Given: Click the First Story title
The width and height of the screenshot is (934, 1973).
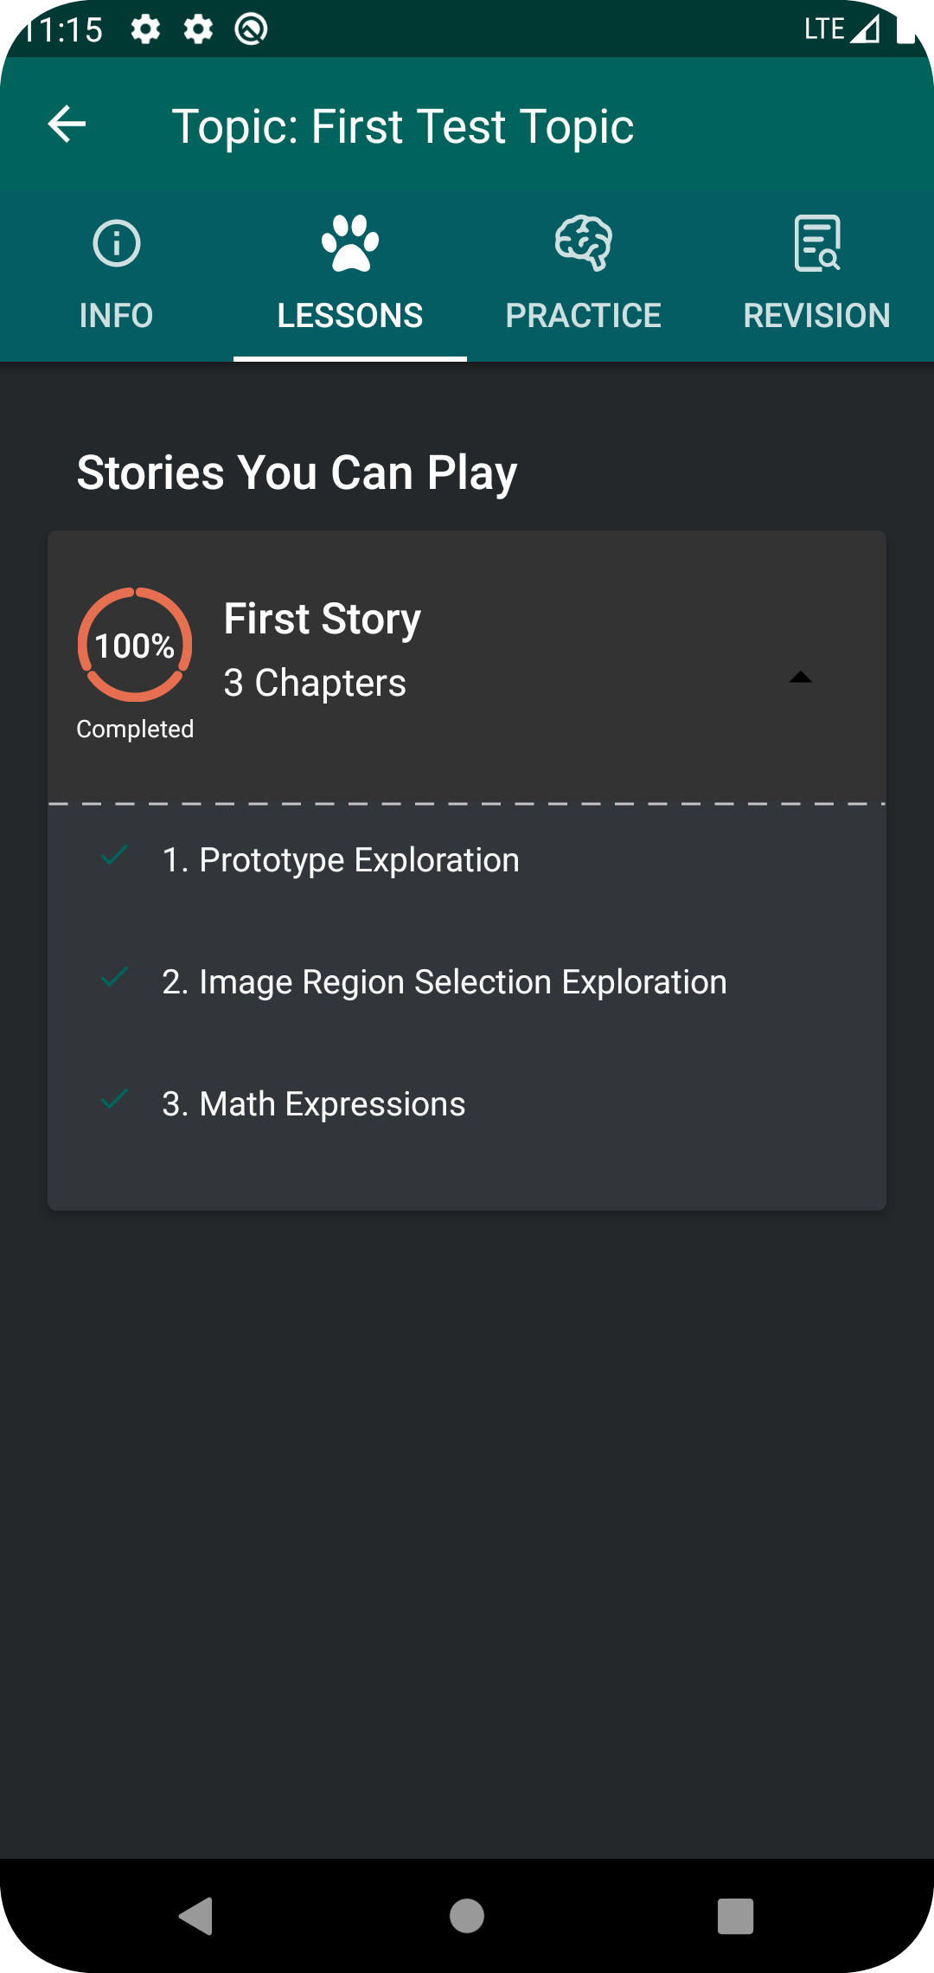Looking at the screenshot, I should point(323,620).
